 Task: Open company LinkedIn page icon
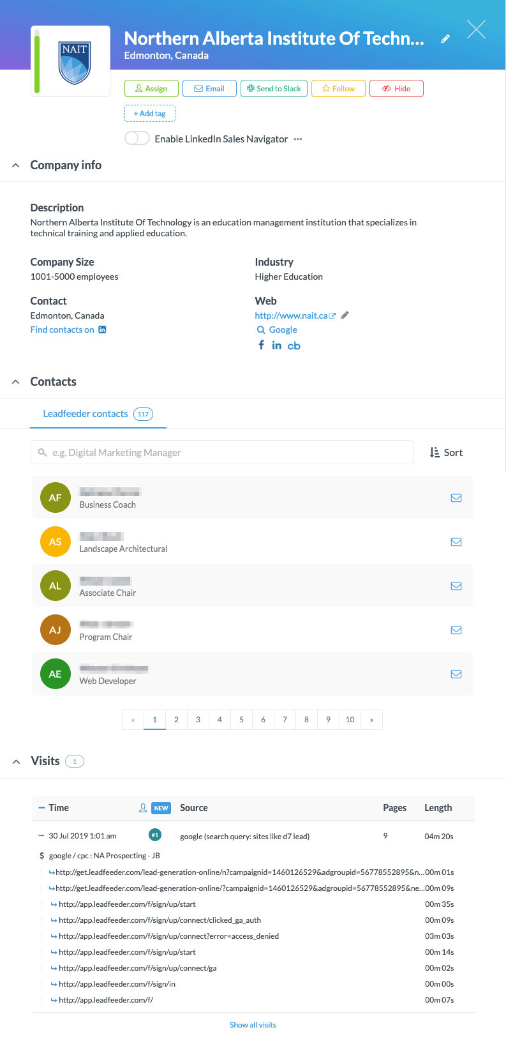276,345
